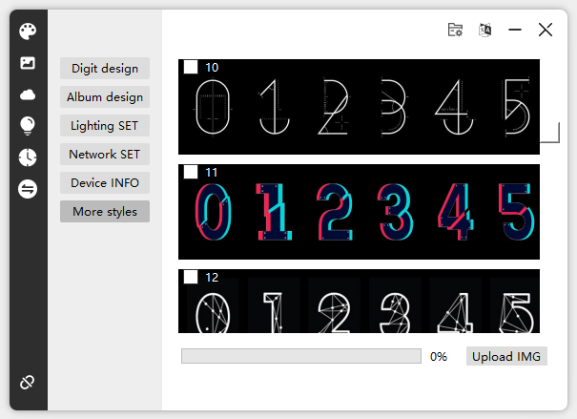Open the Digit design menu item

click(105, 69)
